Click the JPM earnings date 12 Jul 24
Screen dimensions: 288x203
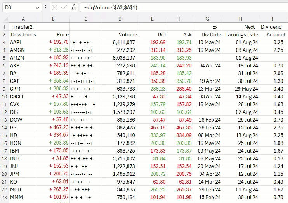(240, 174)
